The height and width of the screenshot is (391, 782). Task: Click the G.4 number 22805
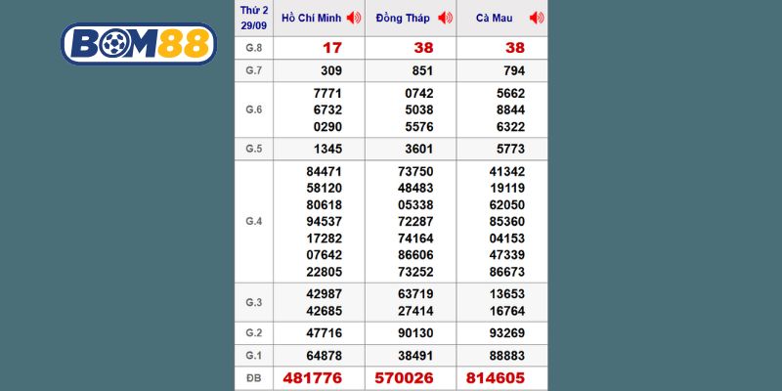(325, 272)
